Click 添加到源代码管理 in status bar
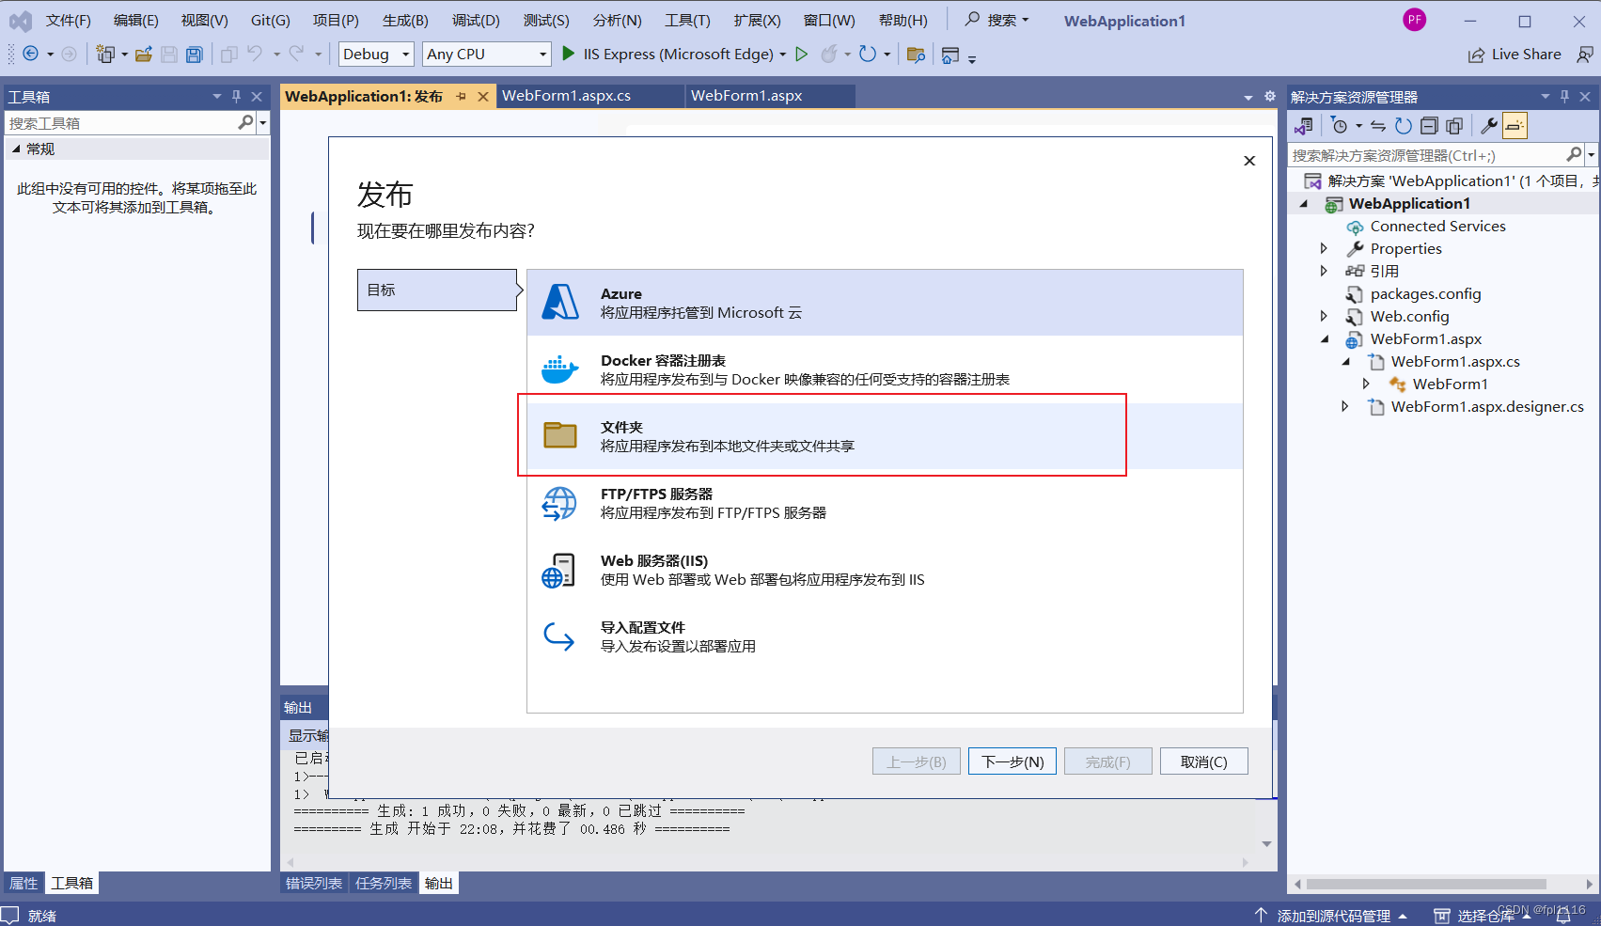 (1333, 916)
